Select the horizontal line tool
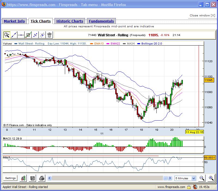 coord(21,35)
